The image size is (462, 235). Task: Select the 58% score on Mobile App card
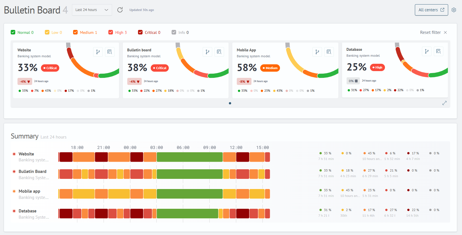[x=247, y=68]
